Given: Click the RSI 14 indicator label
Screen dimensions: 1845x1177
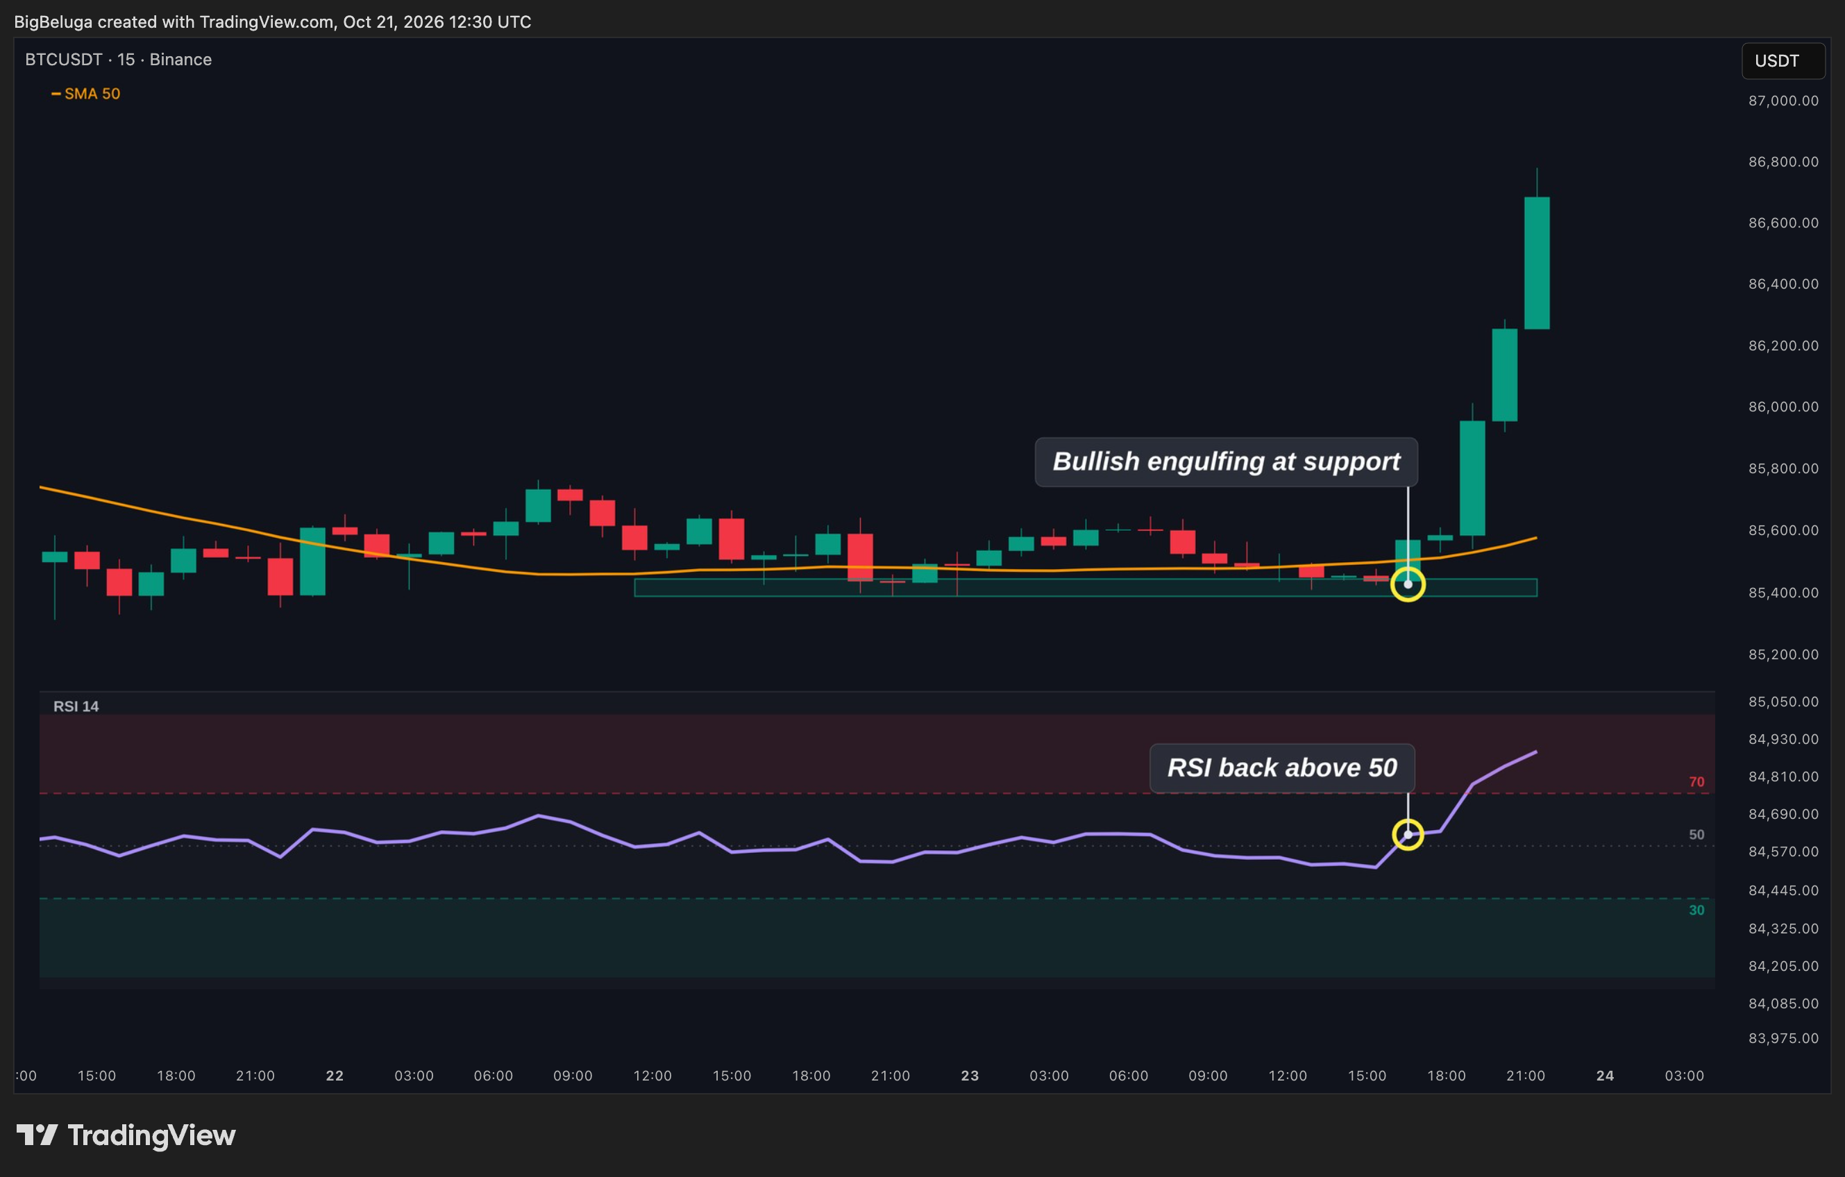Looking at the screenshot, I should coord(76,706).
